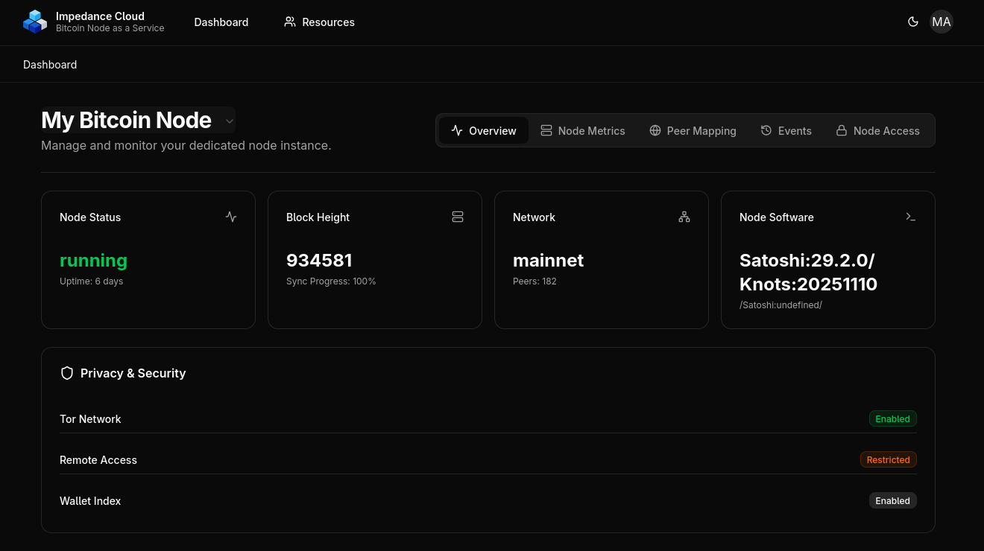This screenshot has height=551, width=984.
Task: Click the terminal icon on Node Software card
Action: point(911,217)
